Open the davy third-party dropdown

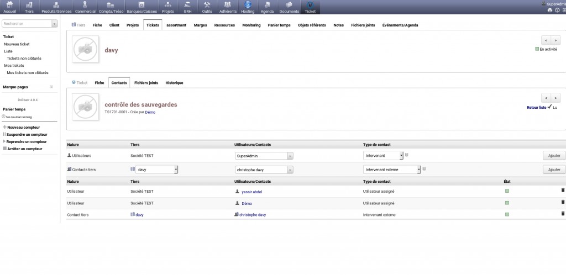click(157, 170)
